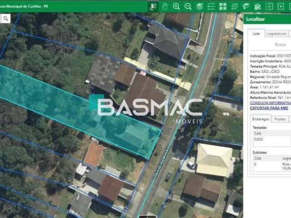Click the zoom out magnifier
Viewport: 291px width, 218px height.
point(188,6)
